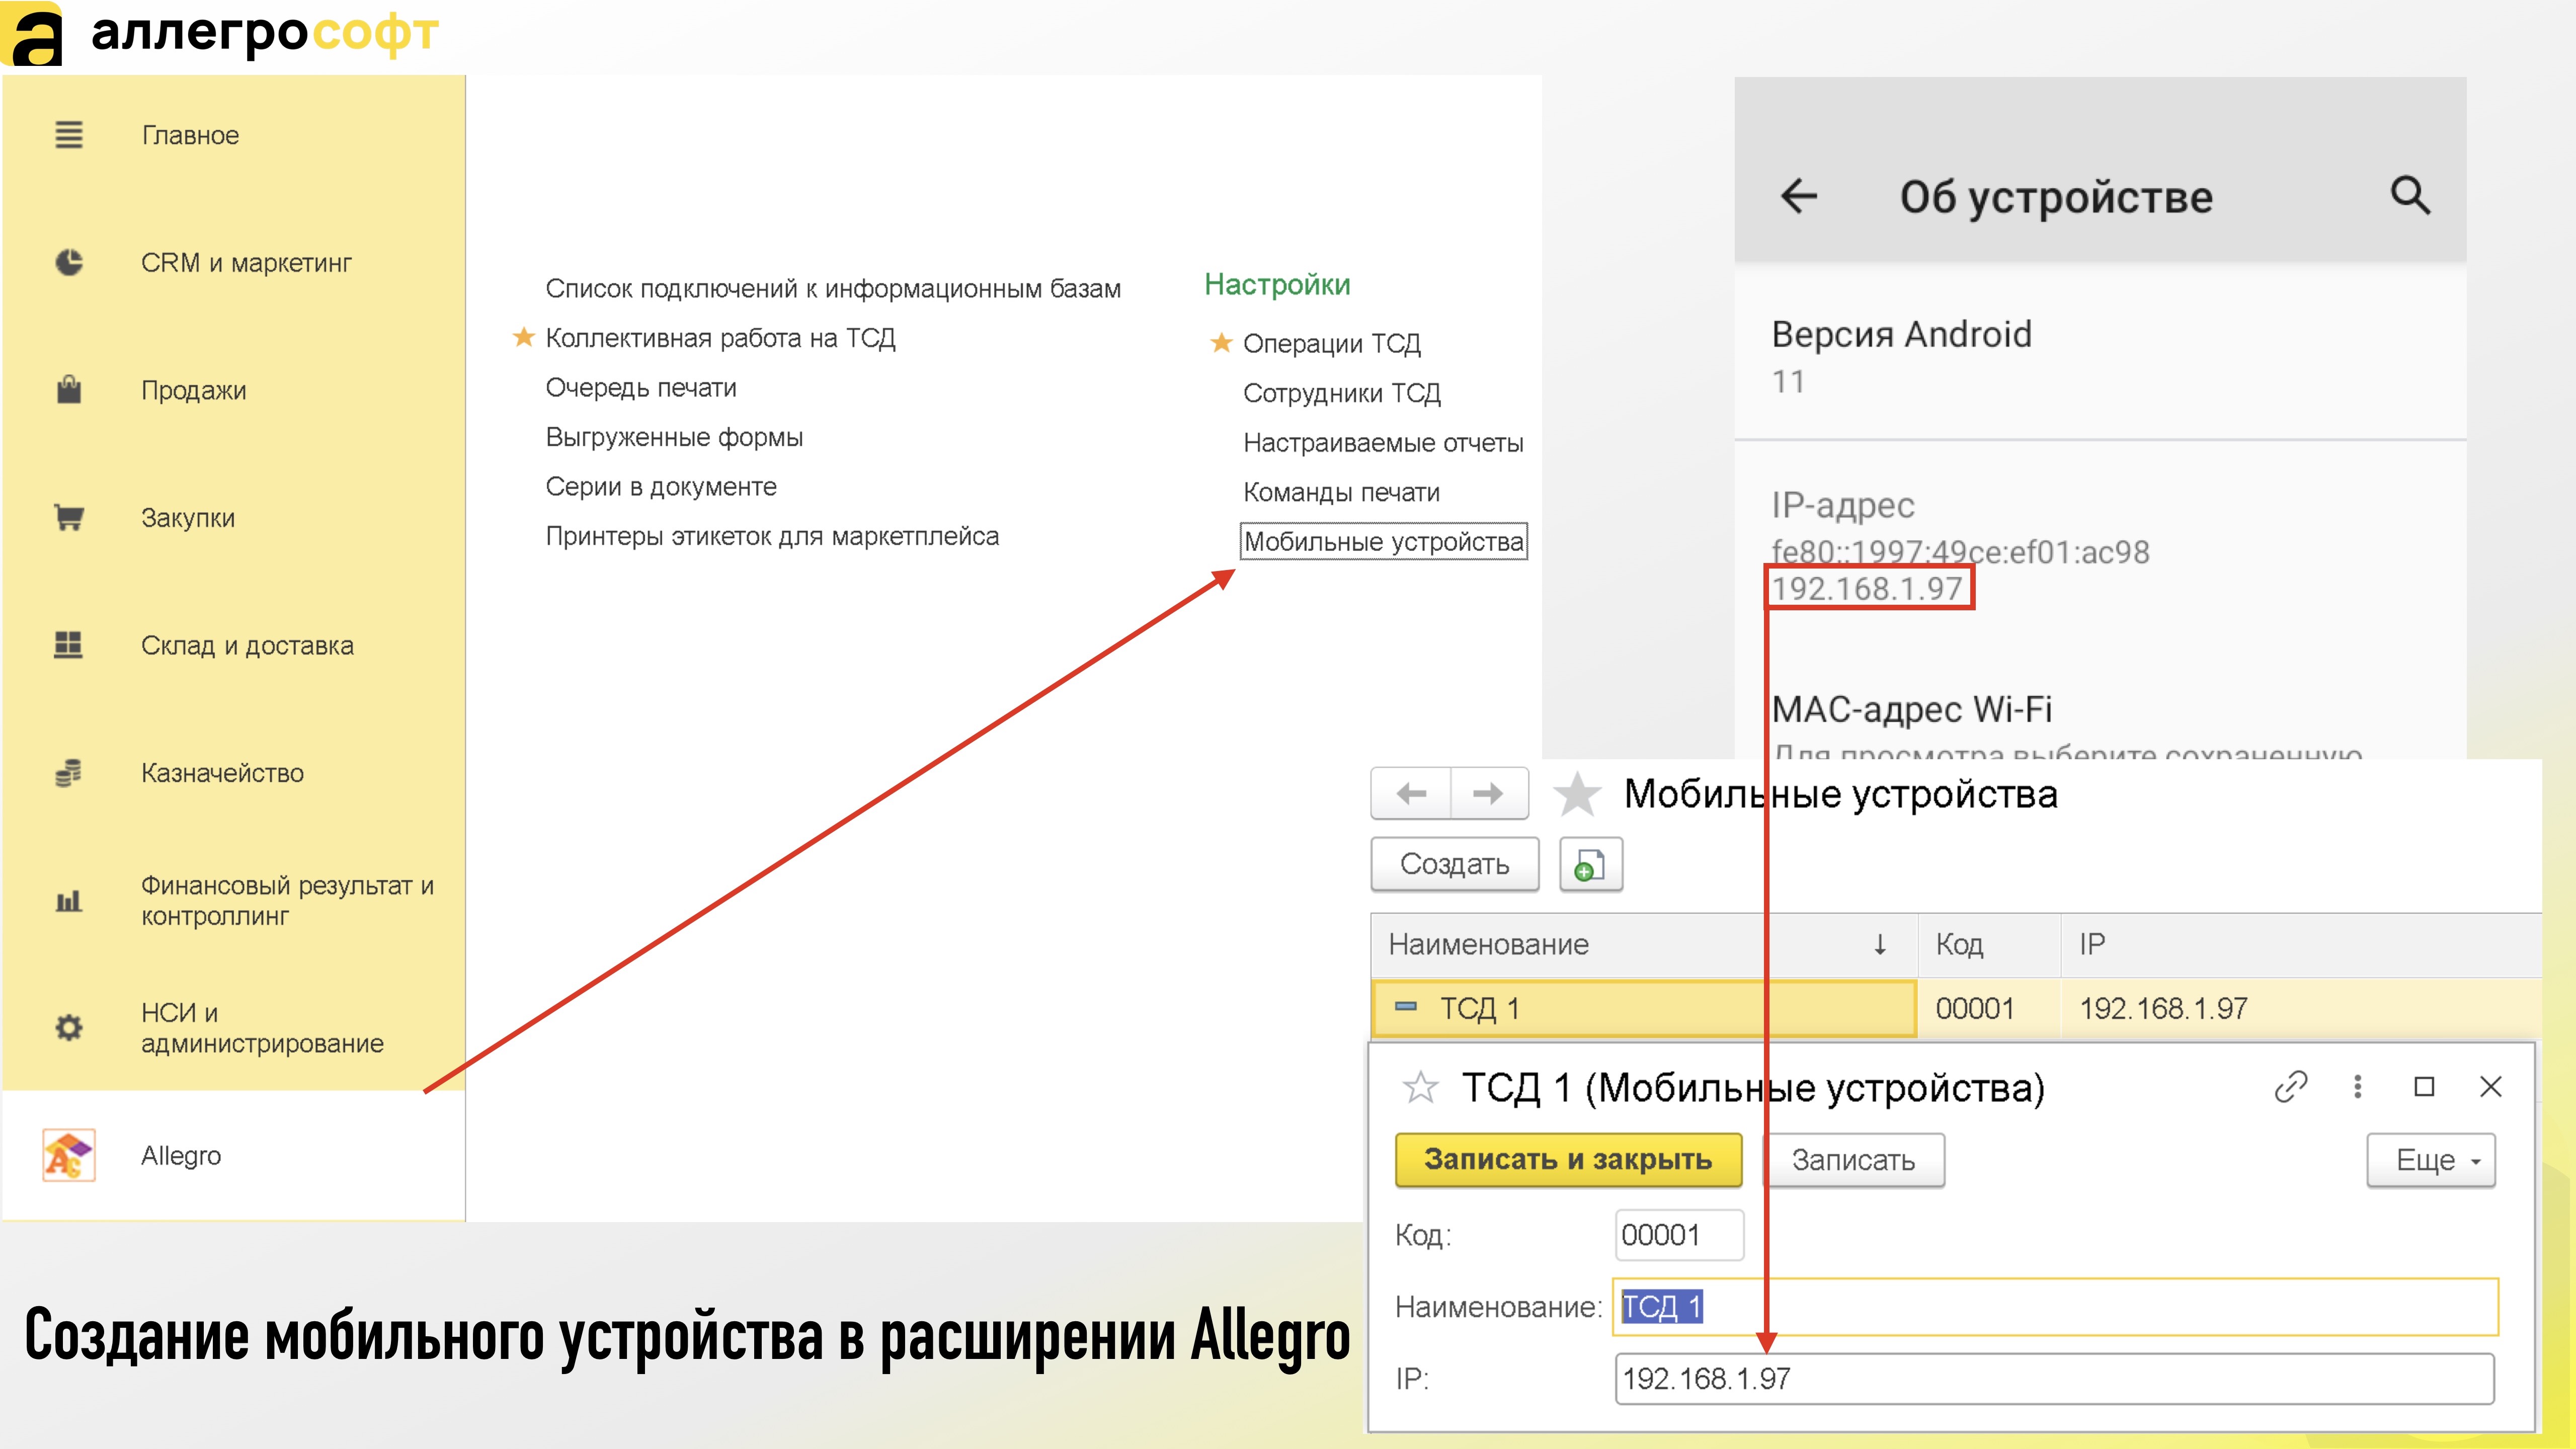Open Выгруженные формы
Screen dimensions: 2576x1449
674,437
